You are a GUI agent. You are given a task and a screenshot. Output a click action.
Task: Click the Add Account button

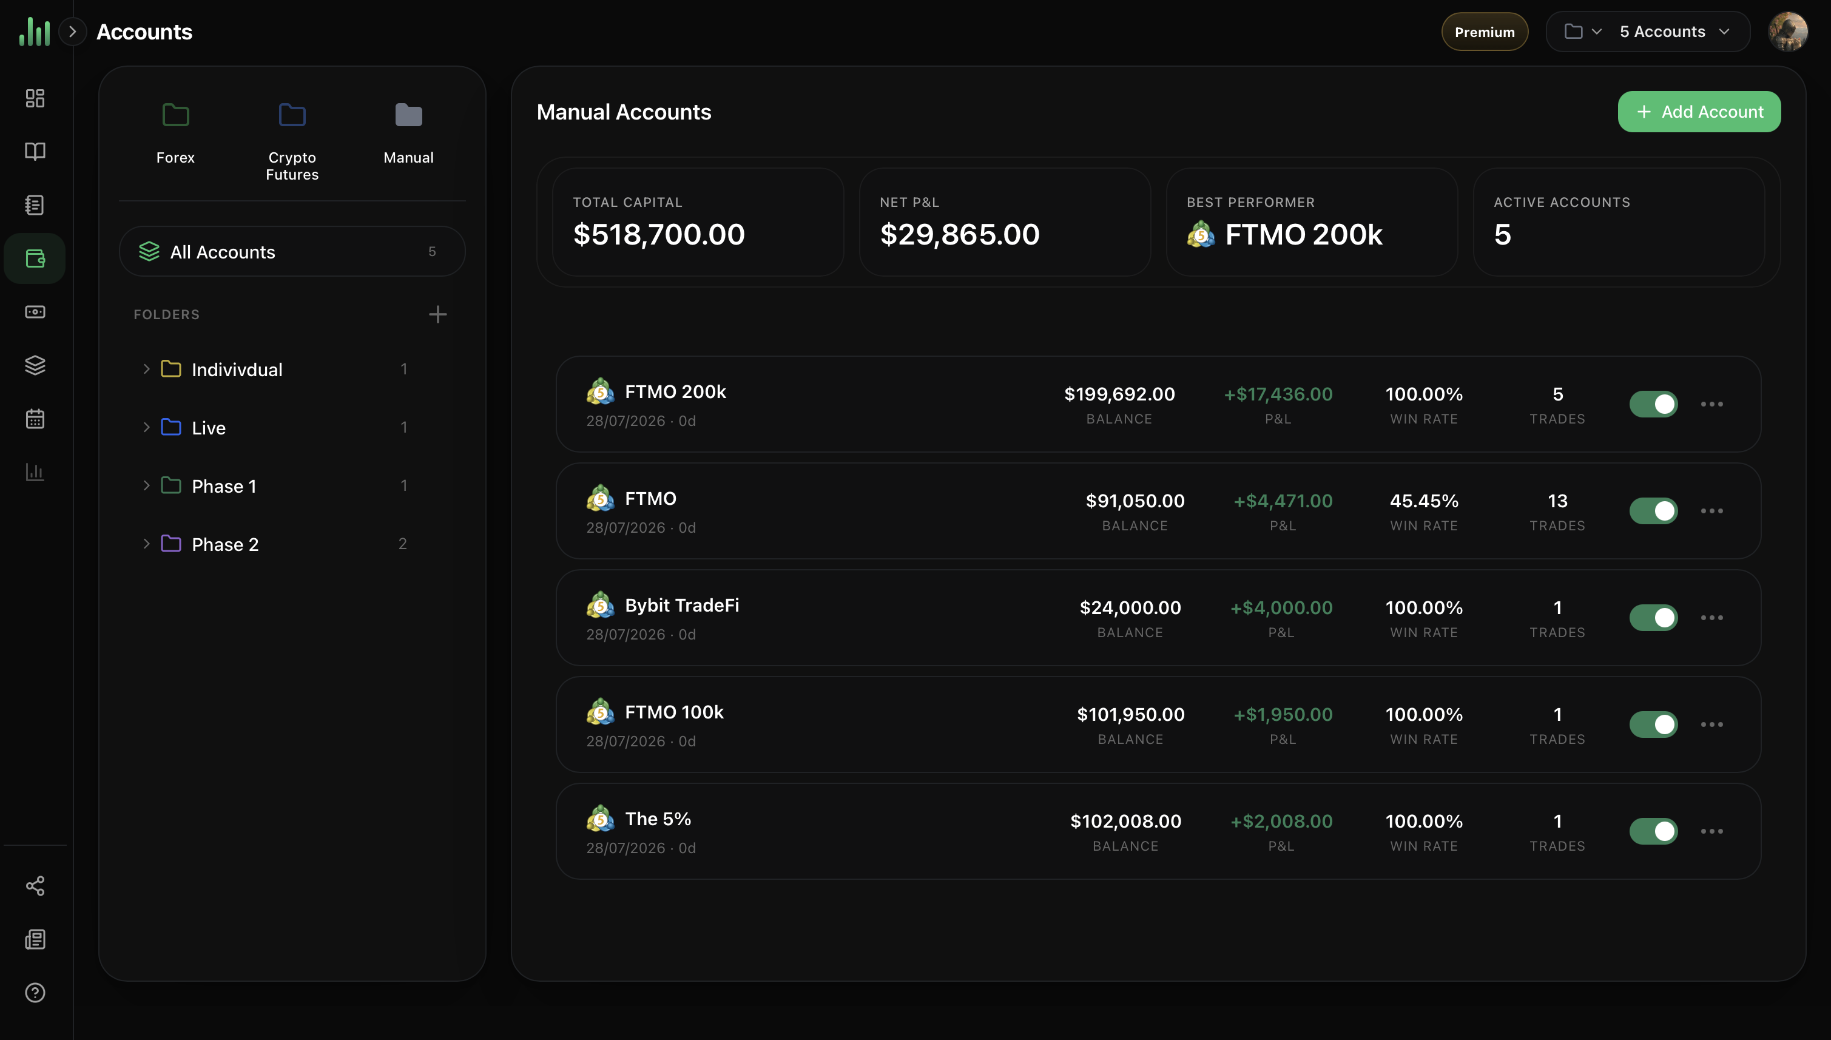pos(1699,112)
